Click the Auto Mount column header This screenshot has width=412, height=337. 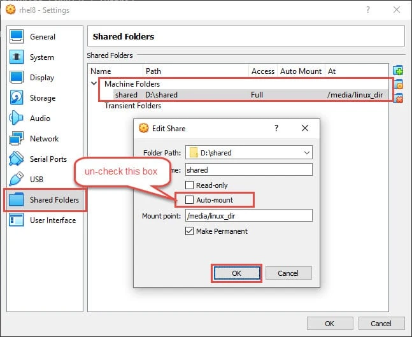(301, 71)
